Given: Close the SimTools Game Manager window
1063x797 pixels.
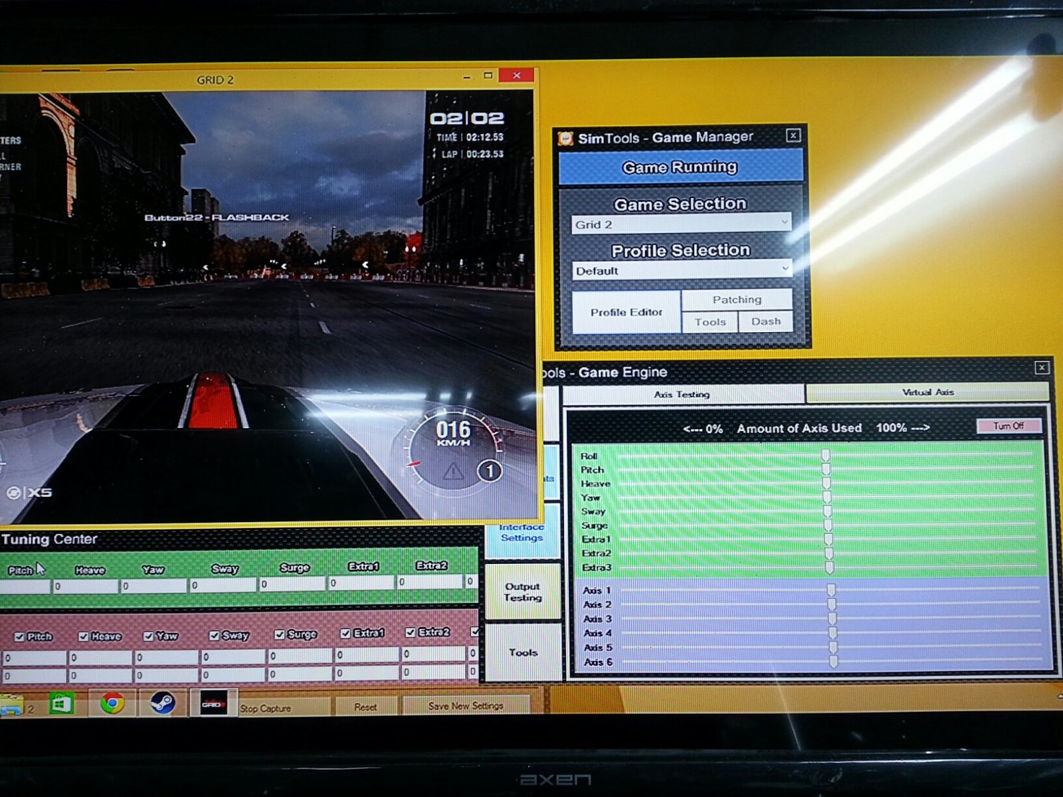Looking at the screenshot, I should pos(793,135).
